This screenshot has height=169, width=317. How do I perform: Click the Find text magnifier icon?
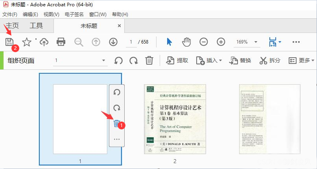[79, 42]
